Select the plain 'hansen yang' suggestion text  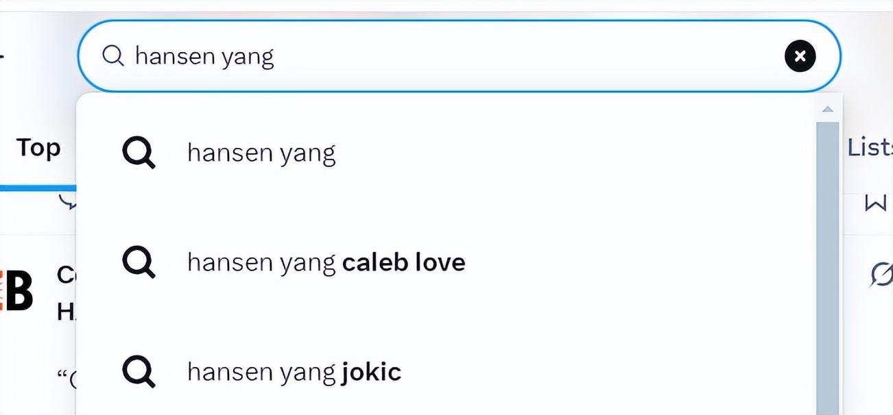261,153
